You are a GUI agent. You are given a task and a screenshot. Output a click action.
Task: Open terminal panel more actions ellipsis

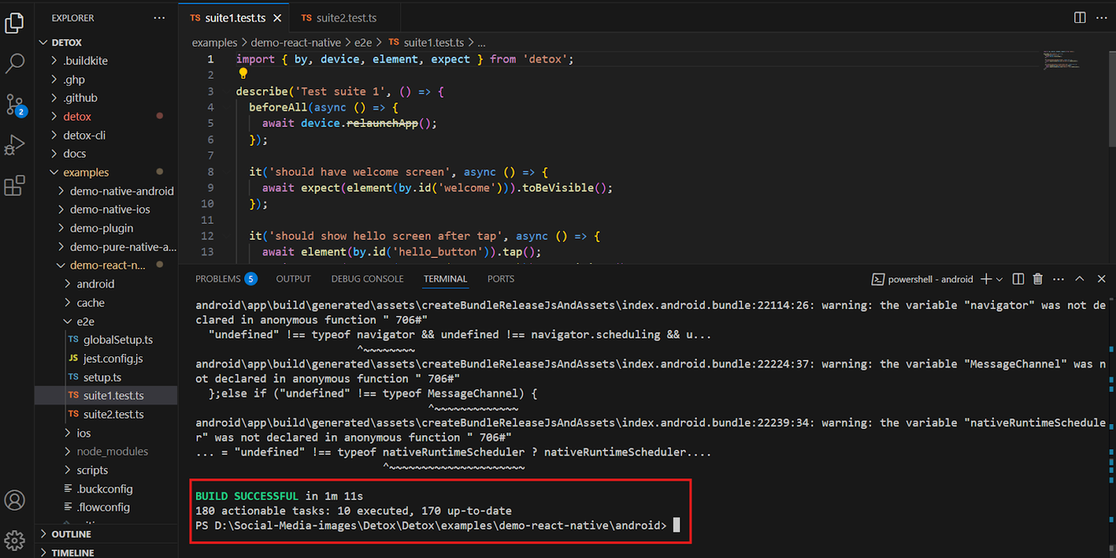(1058, 279)
